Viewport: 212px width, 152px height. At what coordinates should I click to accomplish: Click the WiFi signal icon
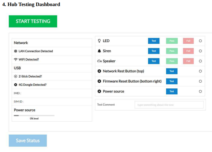16,60
